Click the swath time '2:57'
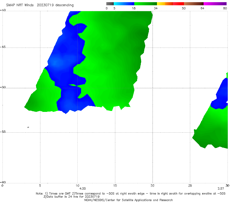The height and width of the screenshot is (202, 230). [x=221, y=189]
